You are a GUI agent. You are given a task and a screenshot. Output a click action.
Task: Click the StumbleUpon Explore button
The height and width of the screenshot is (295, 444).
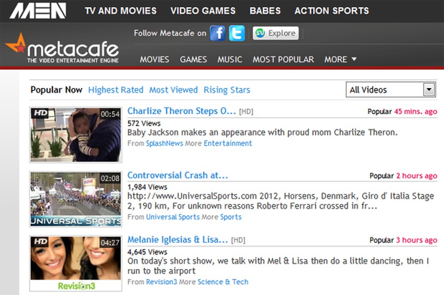tap(276, 33)
